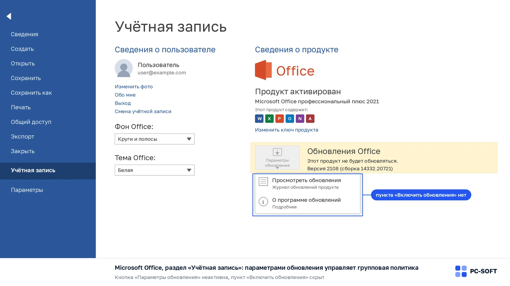
Task: Click the Продукт активирован status text
Action: [298, 92]
